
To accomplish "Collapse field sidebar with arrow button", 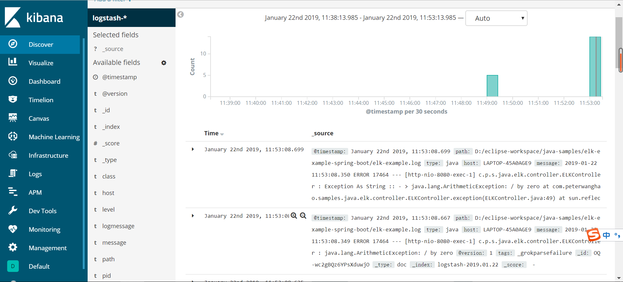I will [181, 15].
